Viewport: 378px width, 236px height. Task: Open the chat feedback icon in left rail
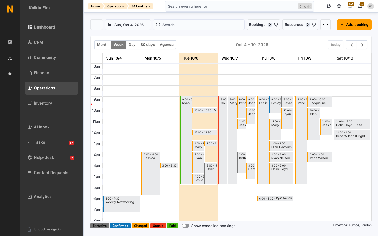tap(10, 58)
